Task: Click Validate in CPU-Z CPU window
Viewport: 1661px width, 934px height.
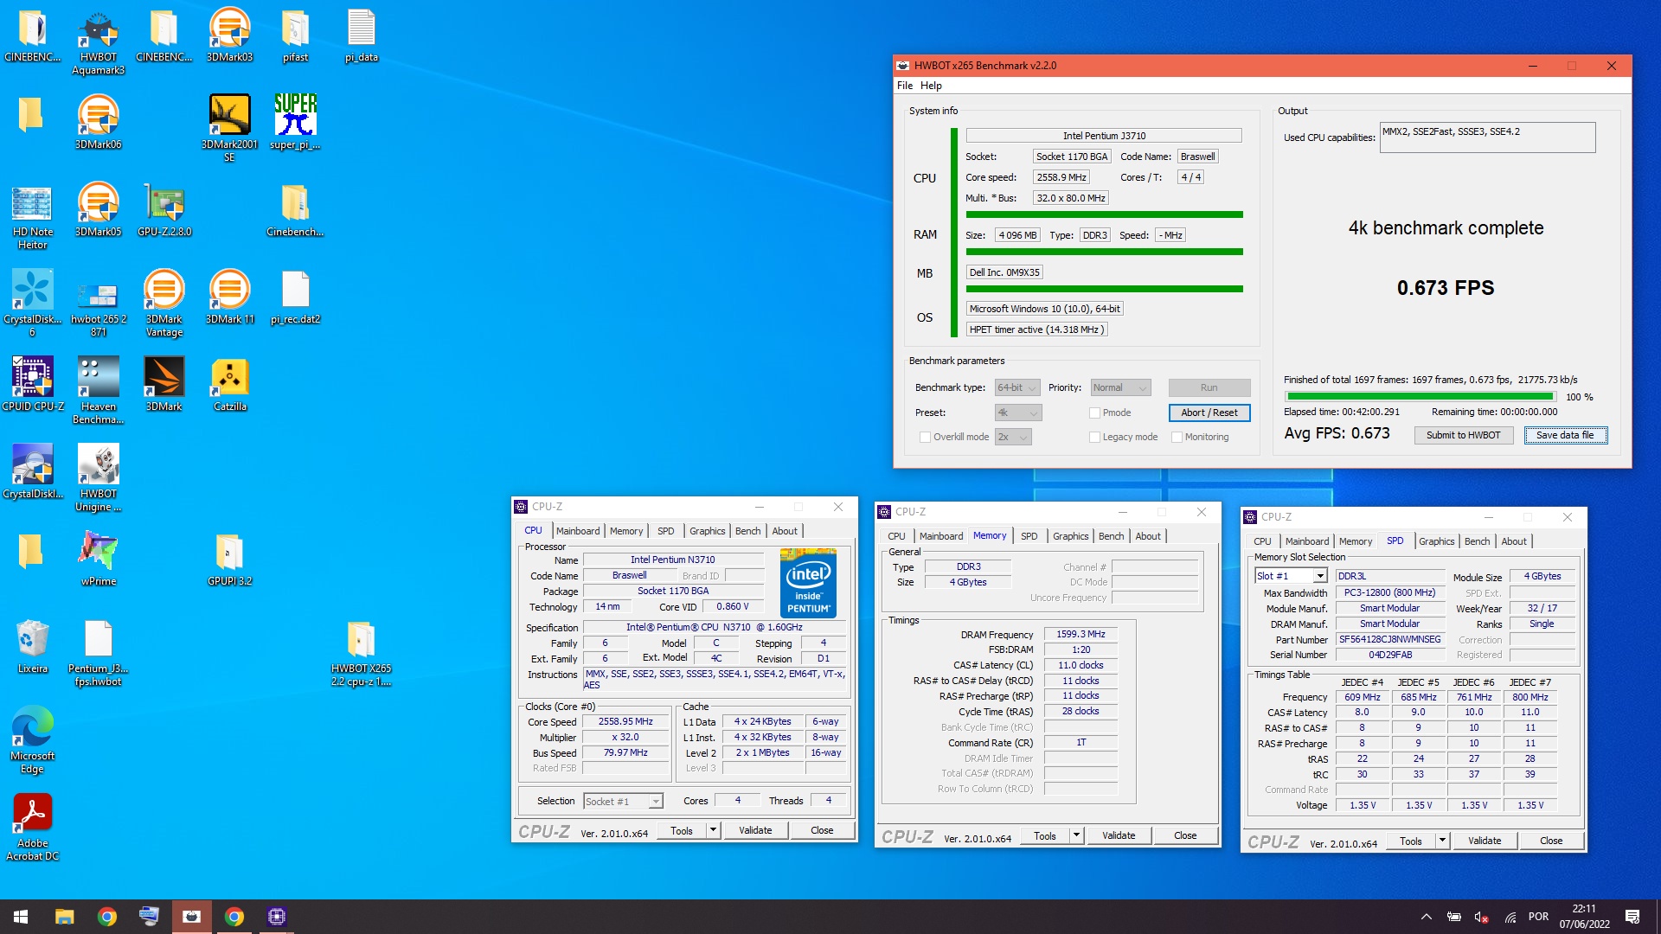Action: pos(755,830)
